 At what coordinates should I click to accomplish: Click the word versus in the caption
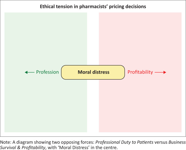pos(161,142)
